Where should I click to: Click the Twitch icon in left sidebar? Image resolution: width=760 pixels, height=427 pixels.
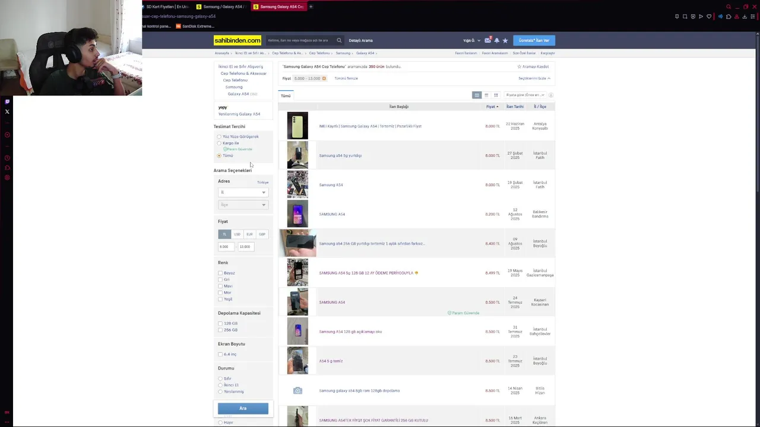(7, 101)
